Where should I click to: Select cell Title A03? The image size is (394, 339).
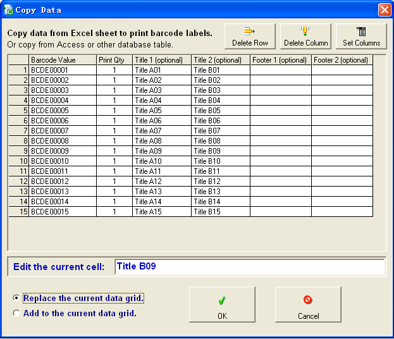pyautogui.click(x=162, y=90)
